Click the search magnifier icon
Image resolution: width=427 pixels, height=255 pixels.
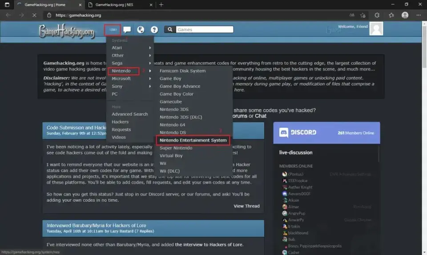coord(170,29)
